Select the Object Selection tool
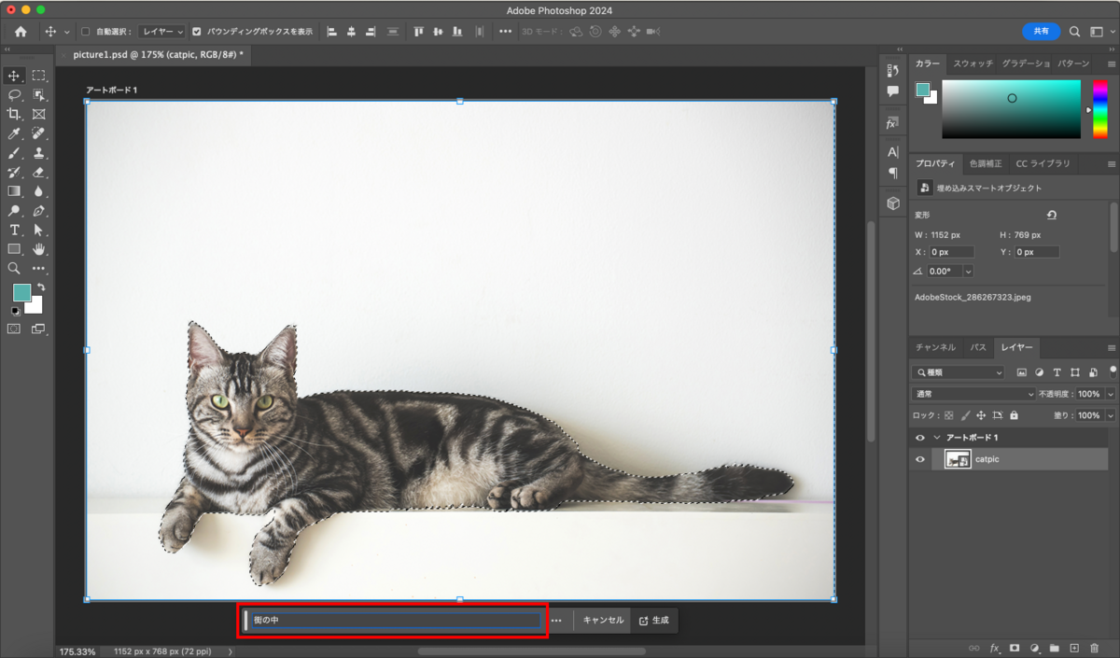This screenshot has height=658, width=1120. pos(39,95)
